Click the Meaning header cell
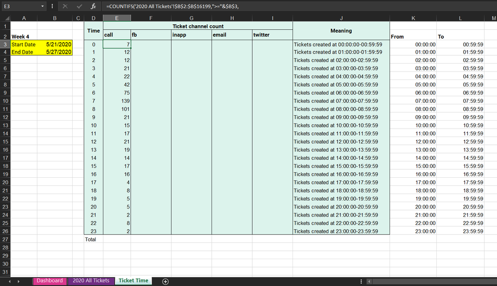497x286 pixels. coord(341,31)
